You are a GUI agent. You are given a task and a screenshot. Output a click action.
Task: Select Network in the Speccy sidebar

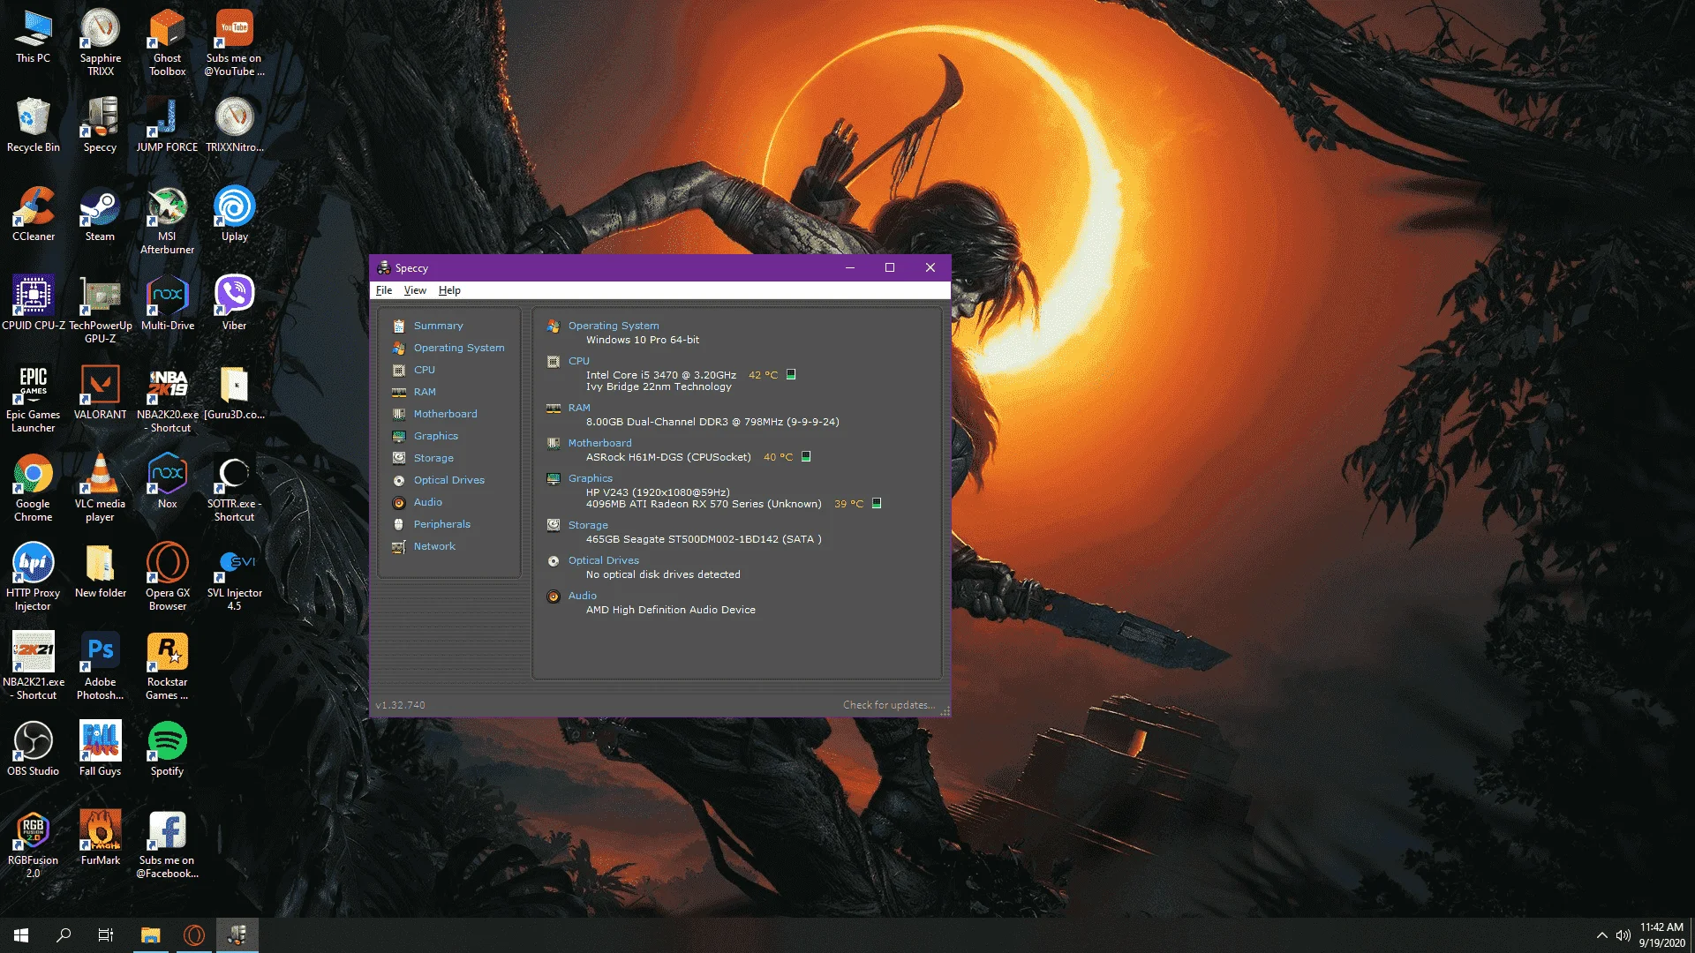pos(434,546)
